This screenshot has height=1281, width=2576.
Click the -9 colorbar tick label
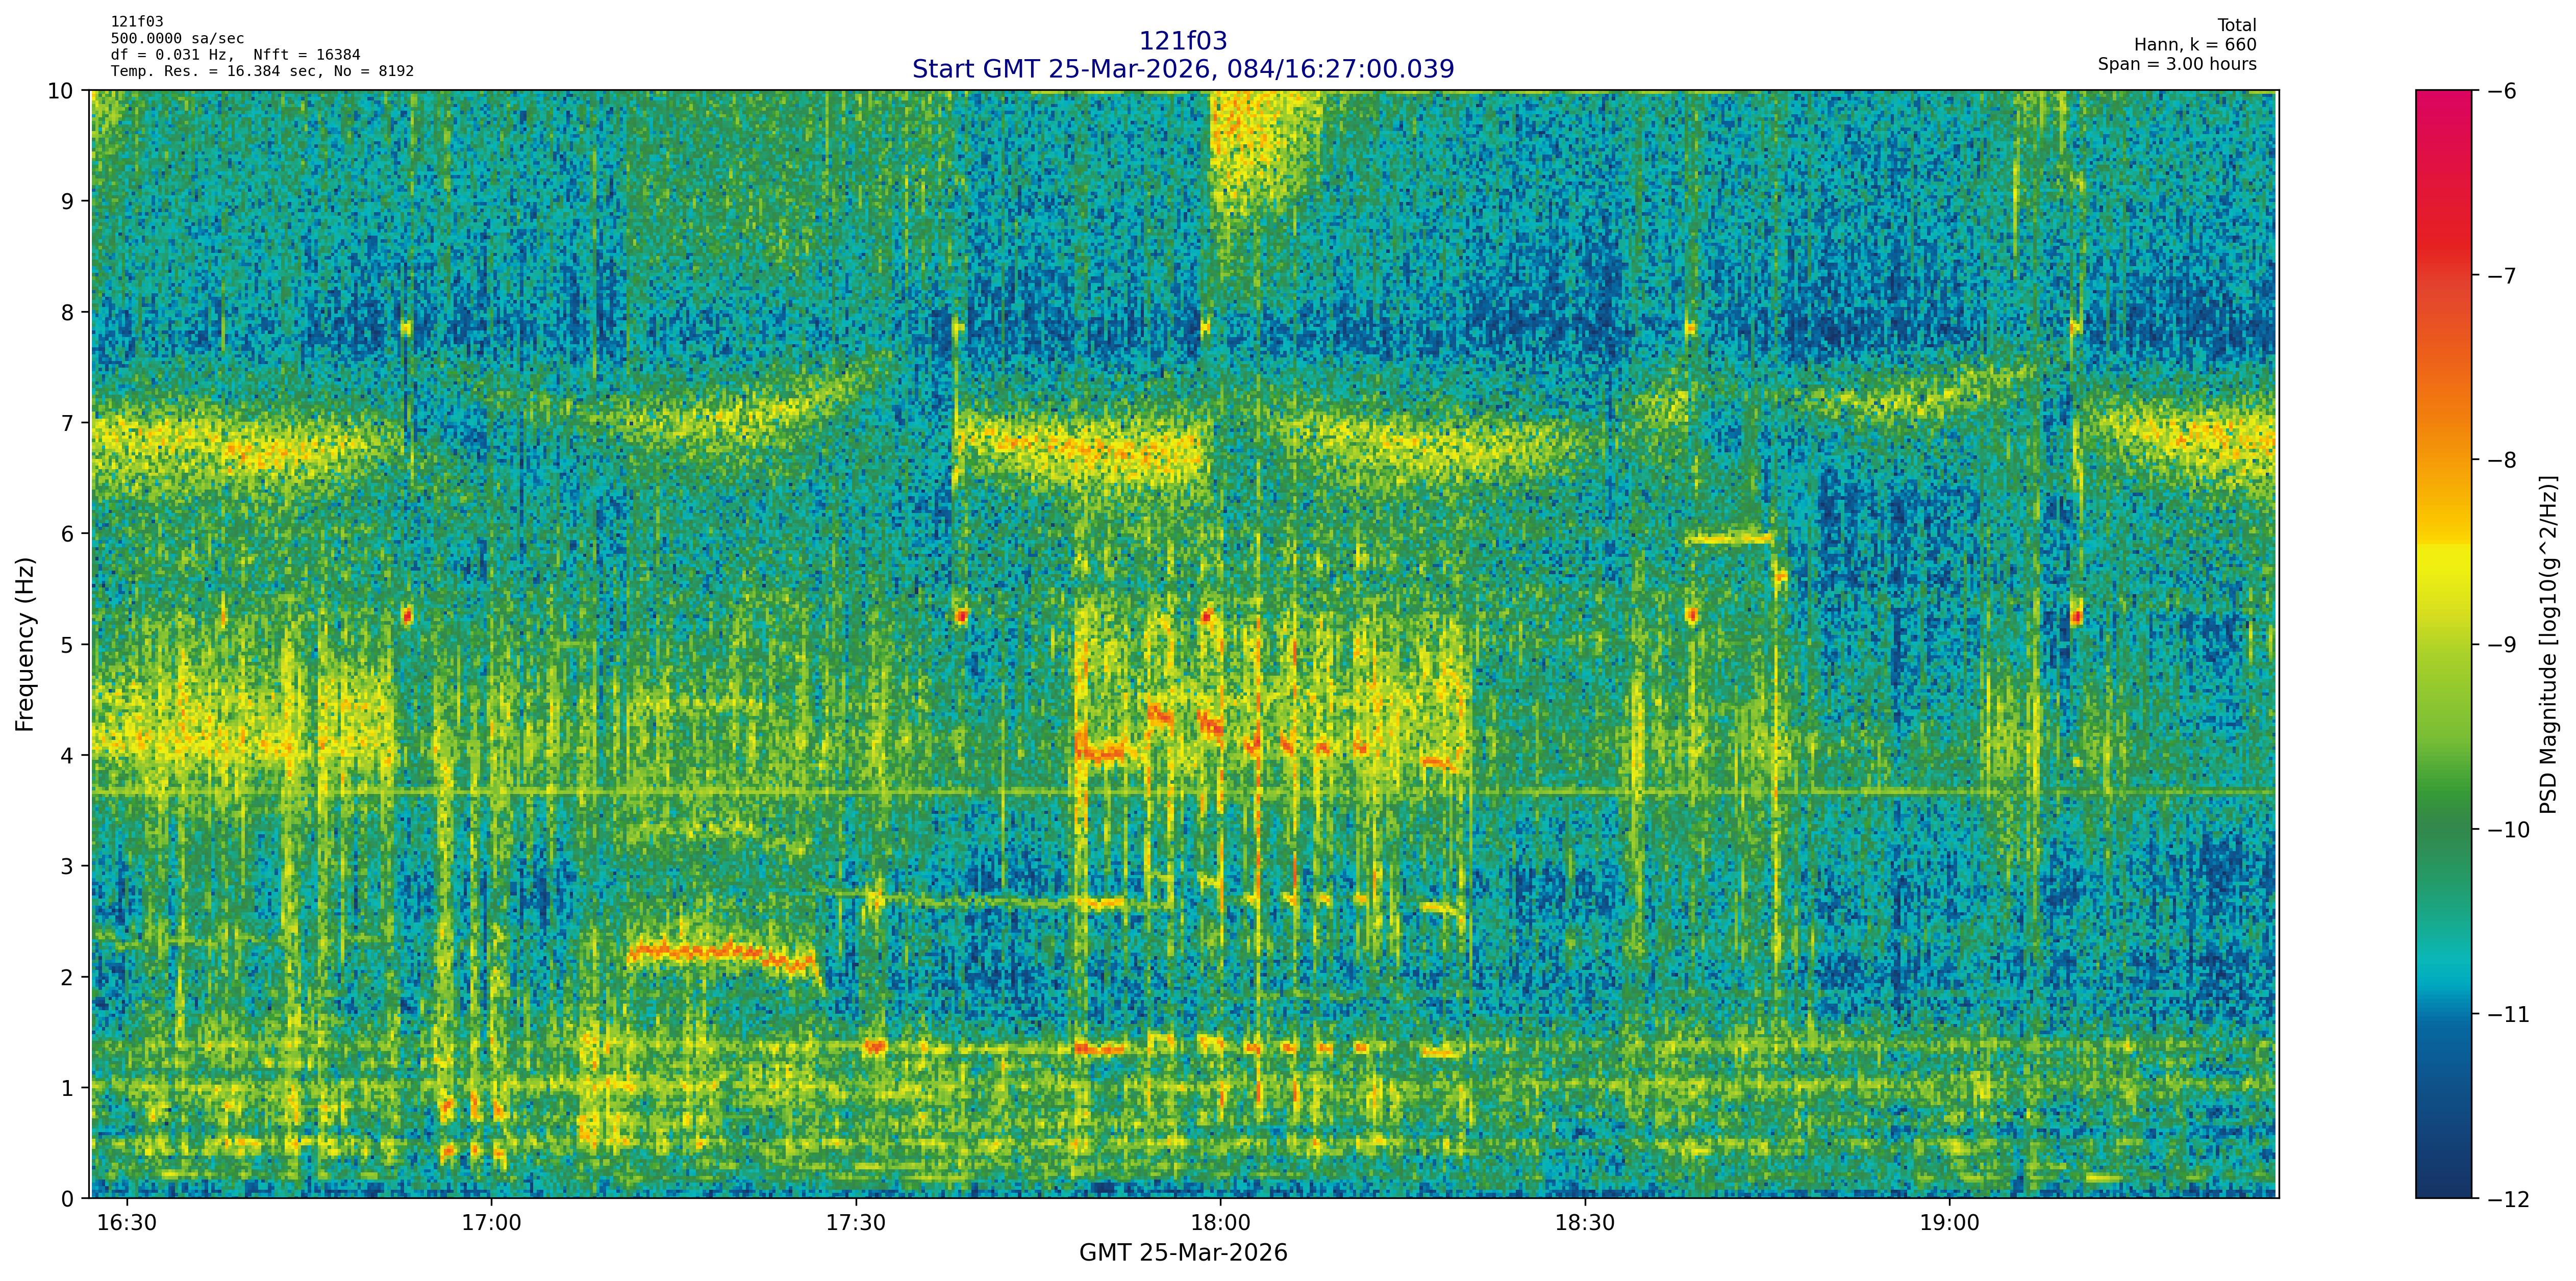coord(2501,645)
